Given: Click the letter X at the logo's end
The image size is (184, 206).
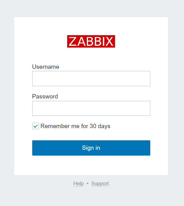Looking at the screenshot, I should pyautogui.click(x=109, y=41).
